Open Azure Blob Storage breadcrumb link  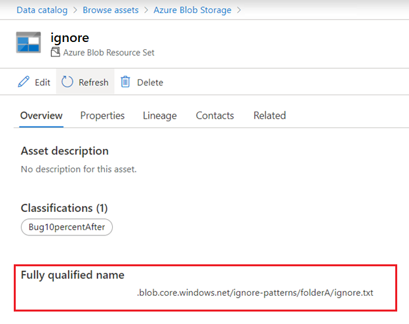coord(192,10)
